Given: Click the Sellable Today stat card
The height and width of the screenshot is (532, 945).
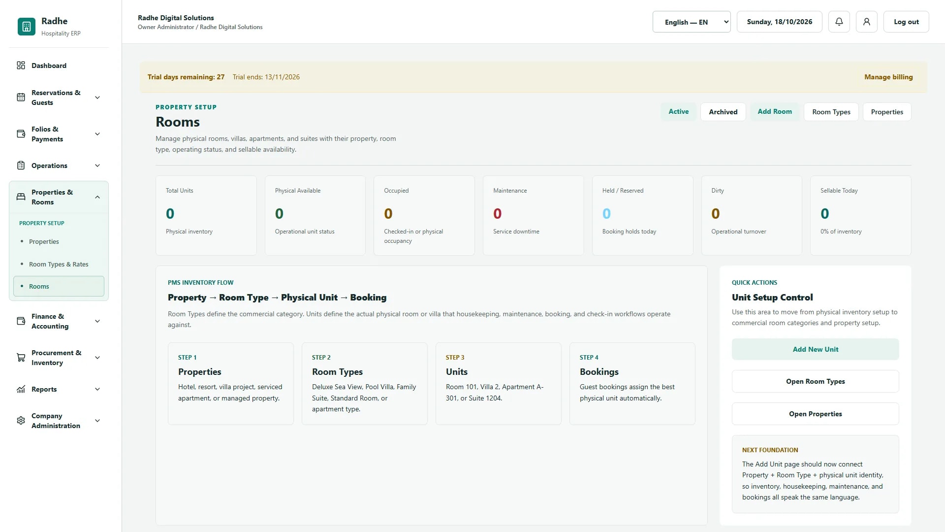Looking at the screenshot, I should pos(860,215).
